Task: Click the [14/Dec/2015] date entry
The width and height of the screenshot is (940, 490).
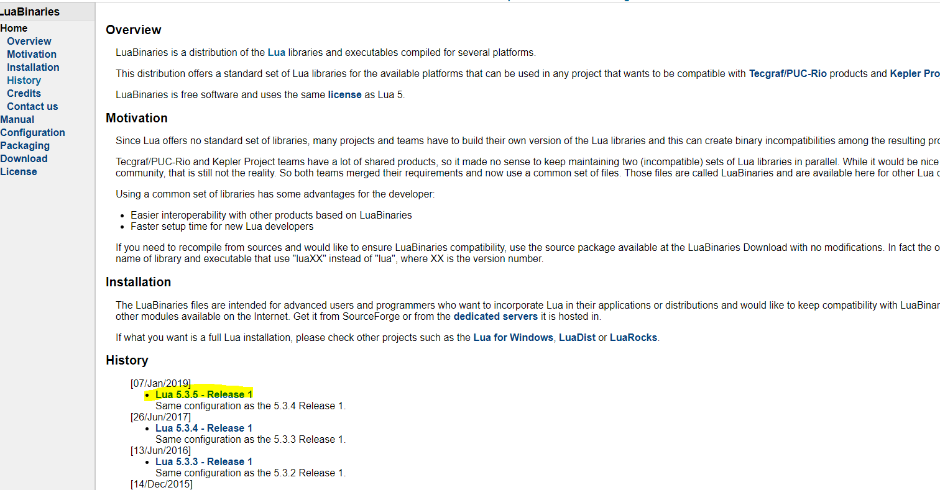Action: [x=161, y=484]
